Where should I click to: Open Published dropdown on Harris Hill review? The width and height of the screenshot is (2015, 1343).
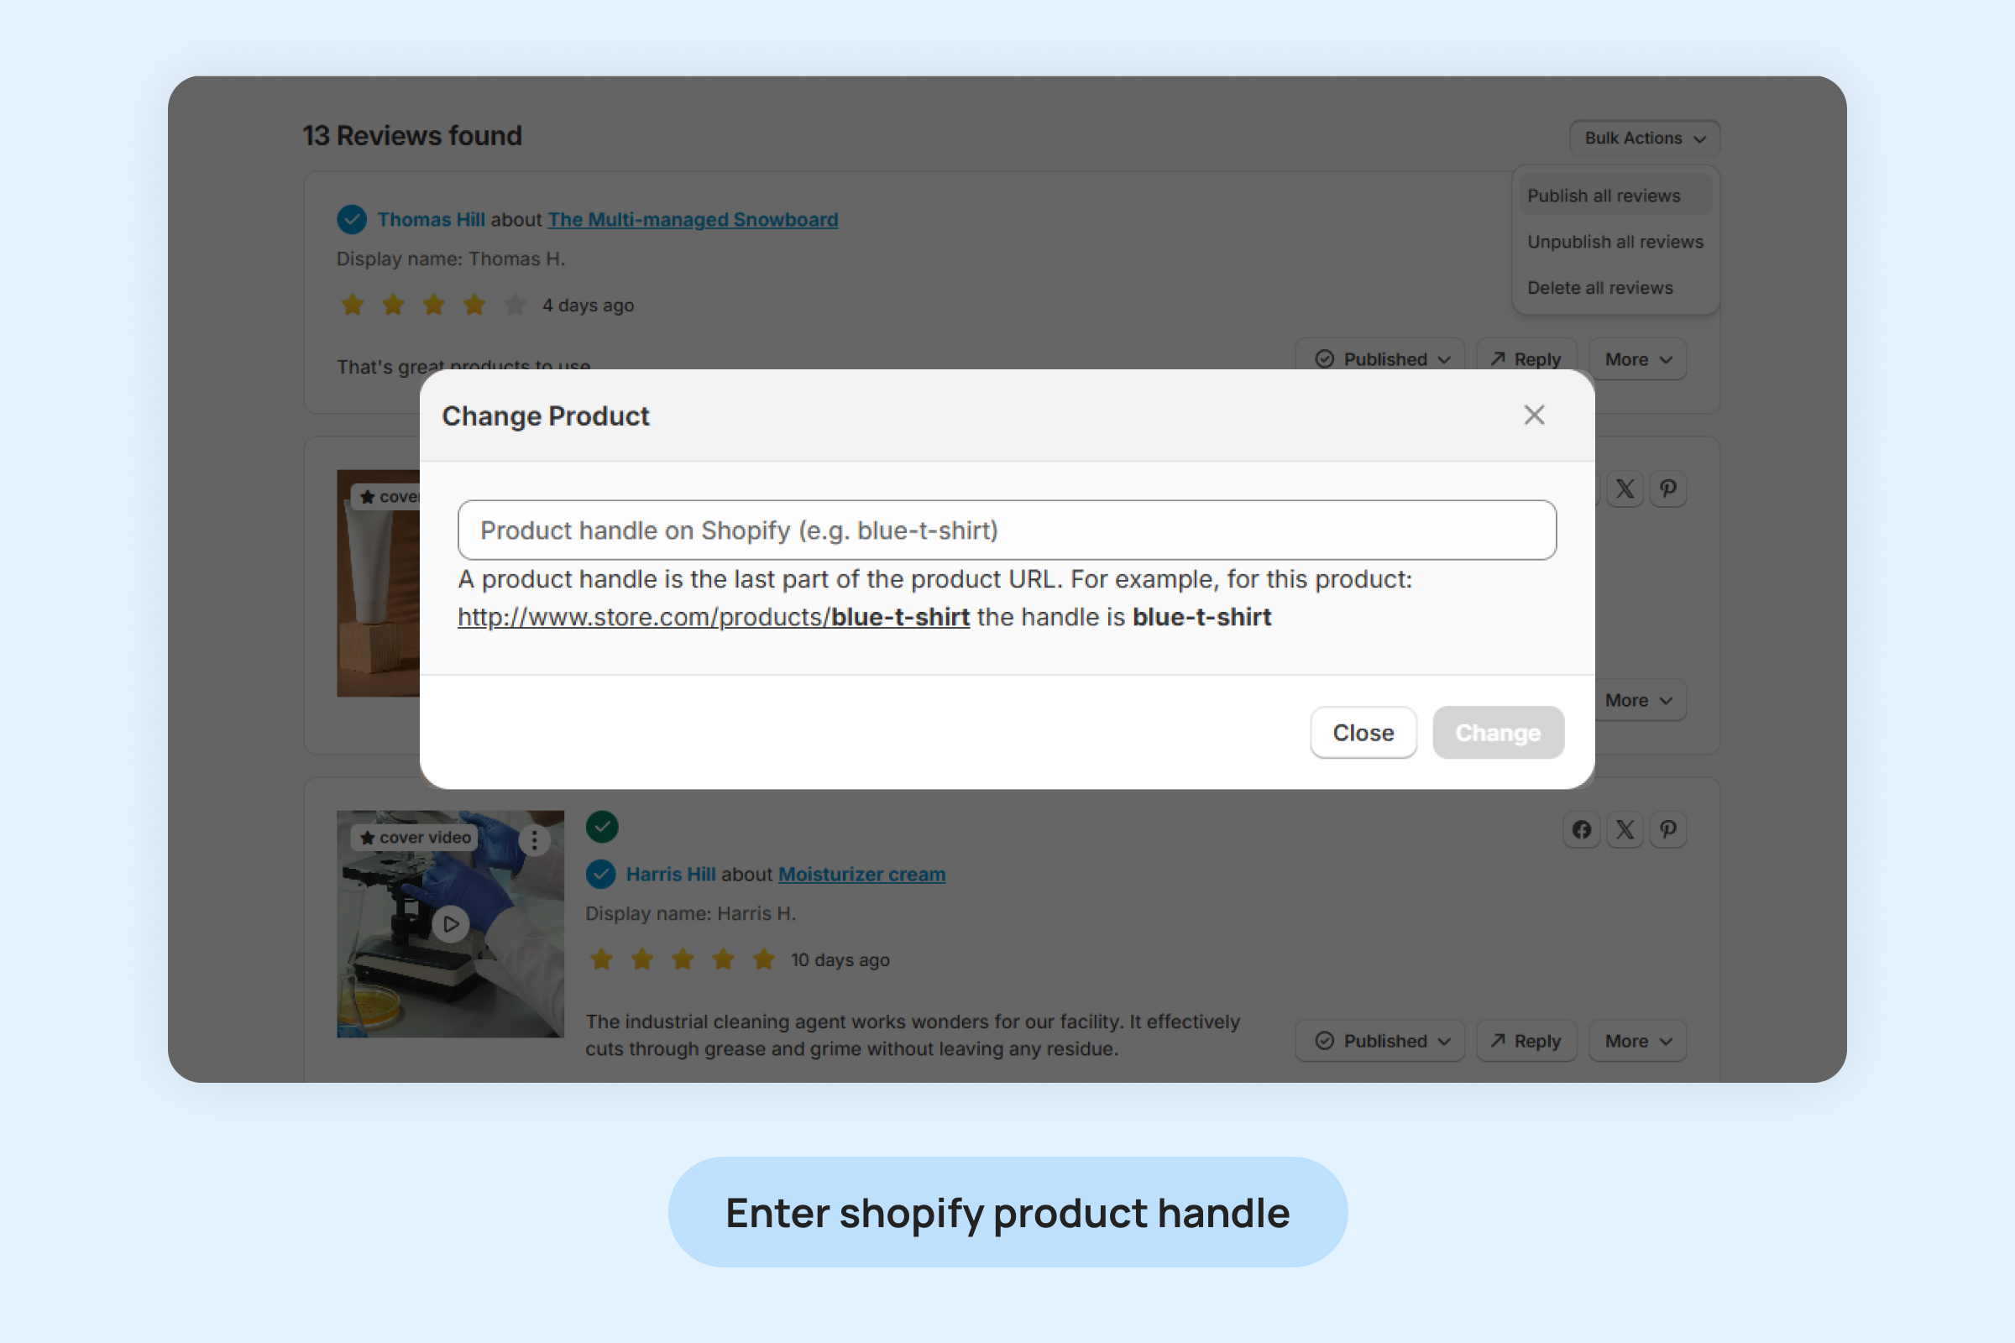pyautogui.click(x=1379, y=1041)
